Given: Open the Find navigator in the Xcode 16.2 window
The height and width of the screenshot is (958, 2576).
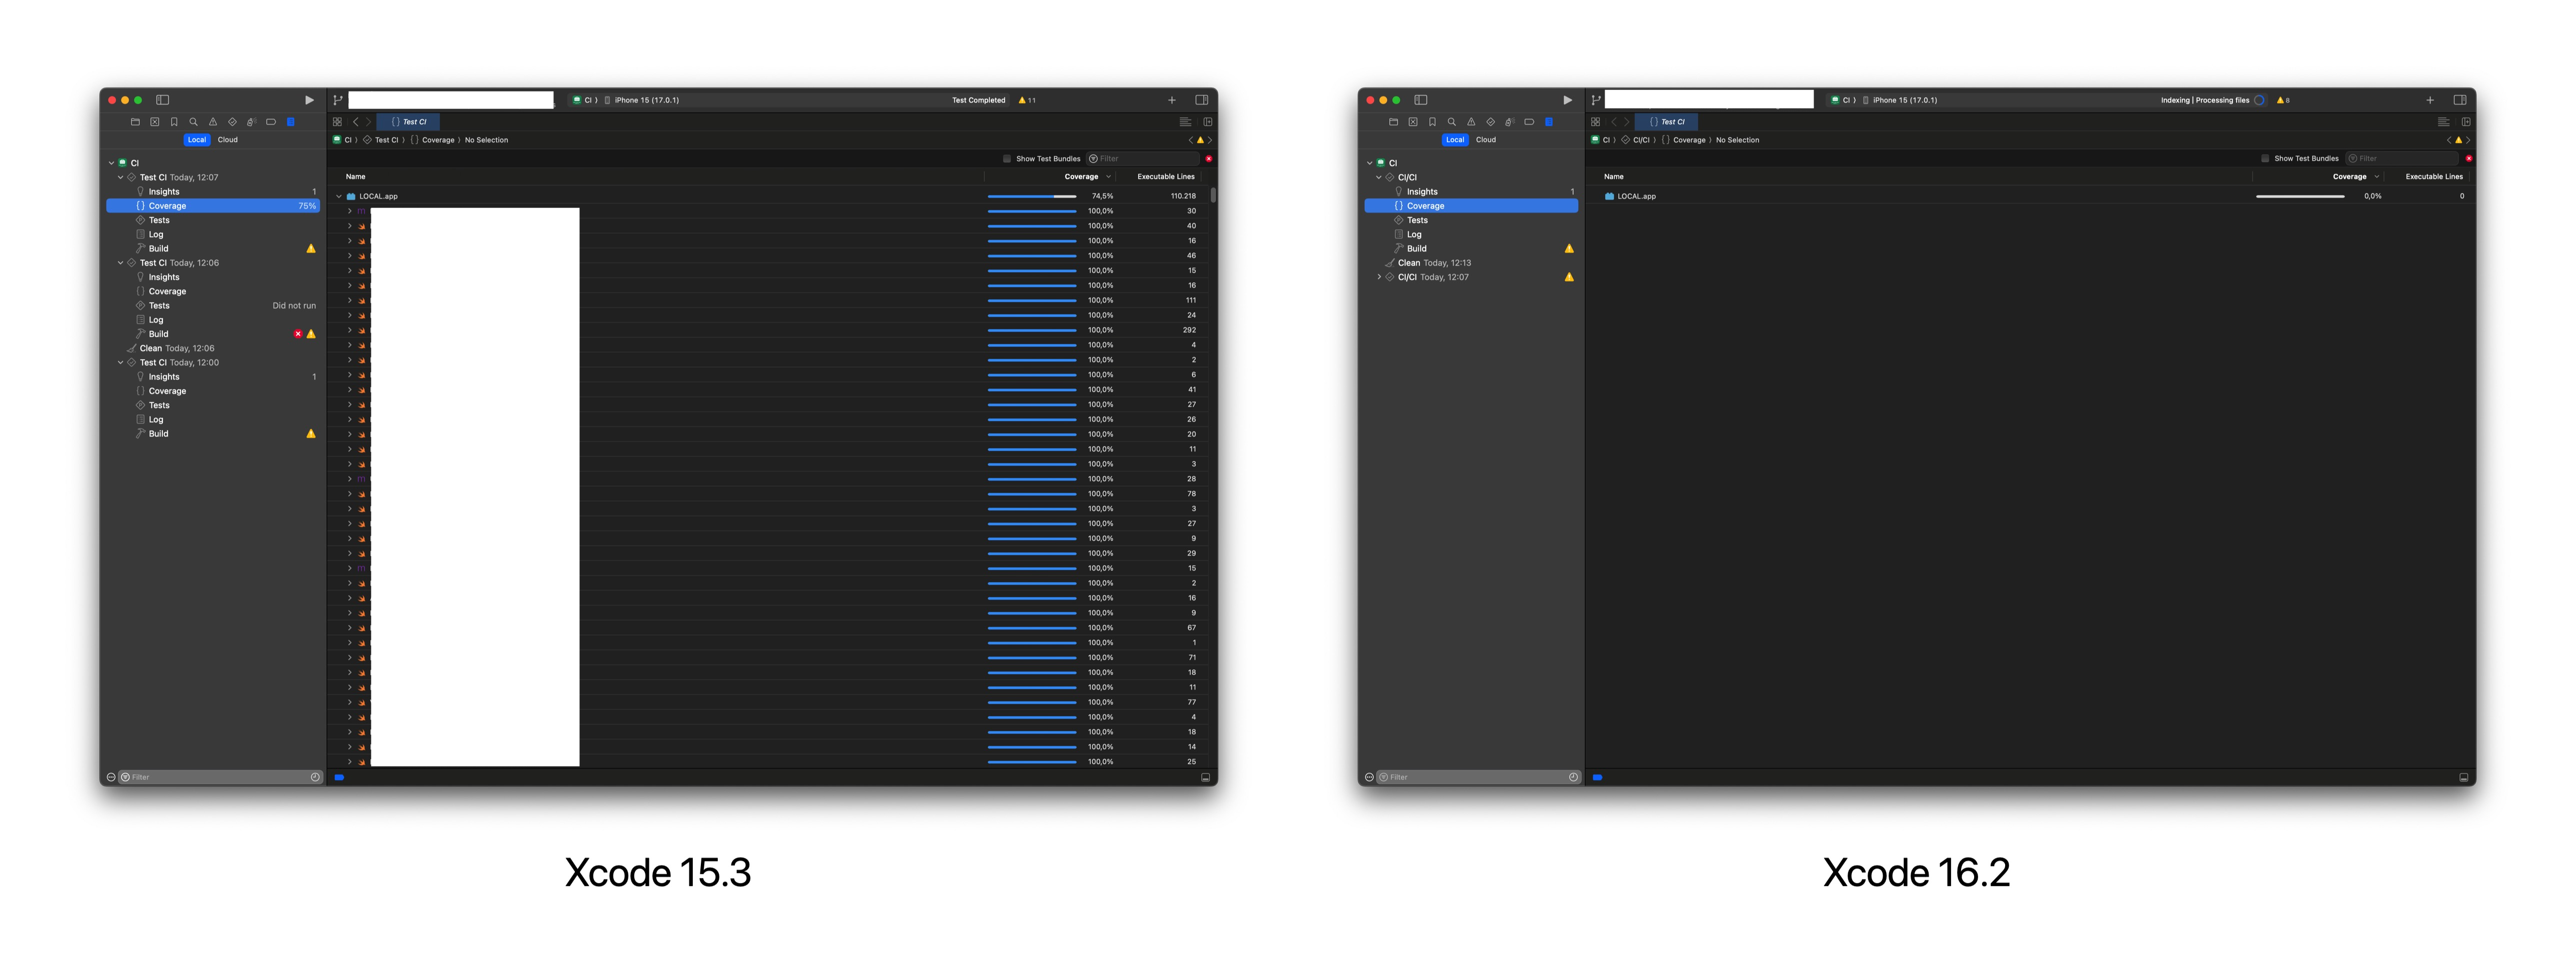Looking at the screenshot, I should coord(1451,122).
